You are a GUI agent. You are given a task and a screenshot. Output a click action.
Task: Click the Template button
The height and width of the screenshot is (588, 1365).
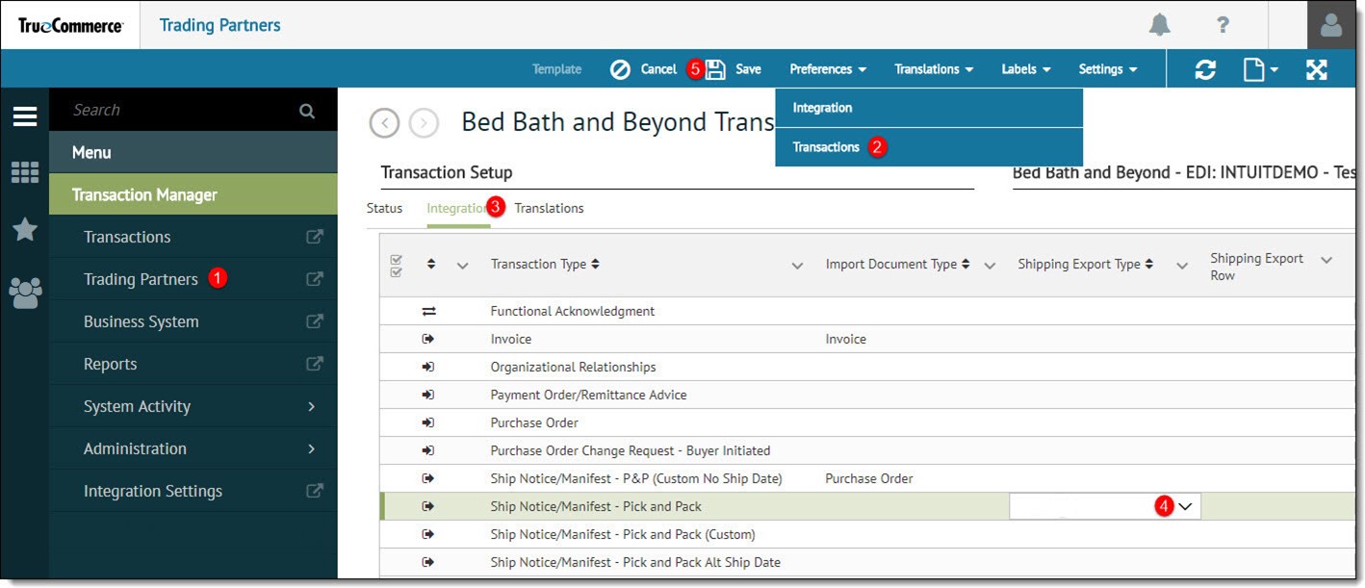(556, 69)
